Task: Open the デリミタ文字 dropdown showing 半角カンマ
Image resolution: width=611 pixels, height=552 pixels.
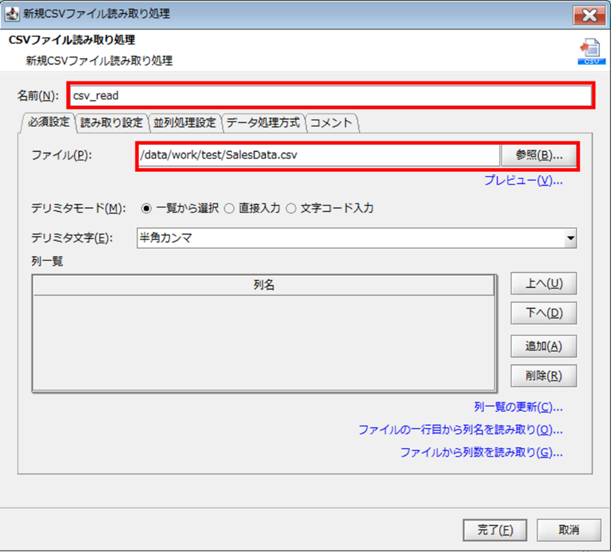Action: pos(570,238)
